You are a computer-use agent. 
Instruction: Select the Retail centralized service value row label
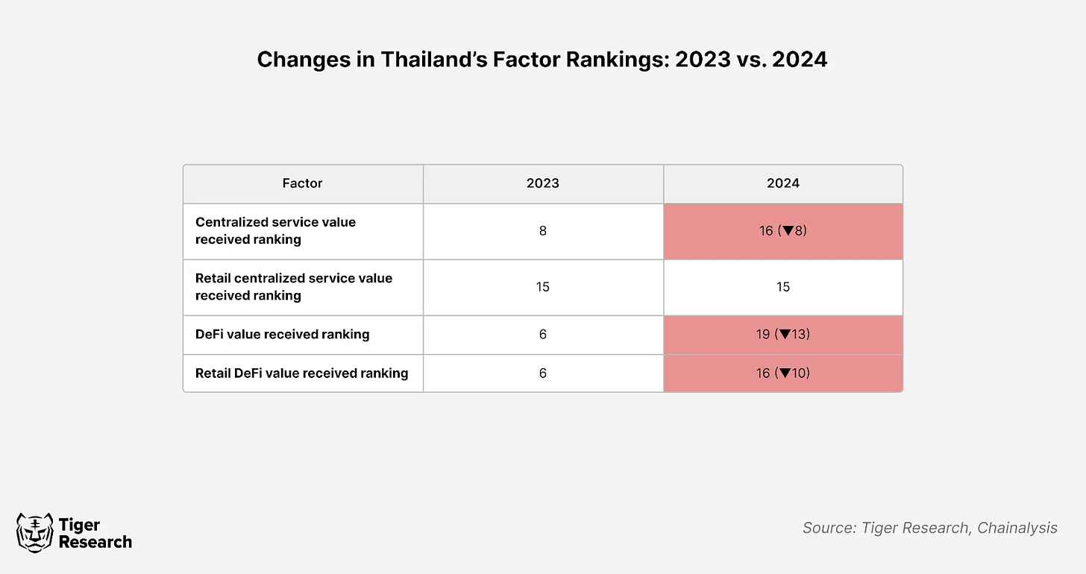click(x=293, y=287)
